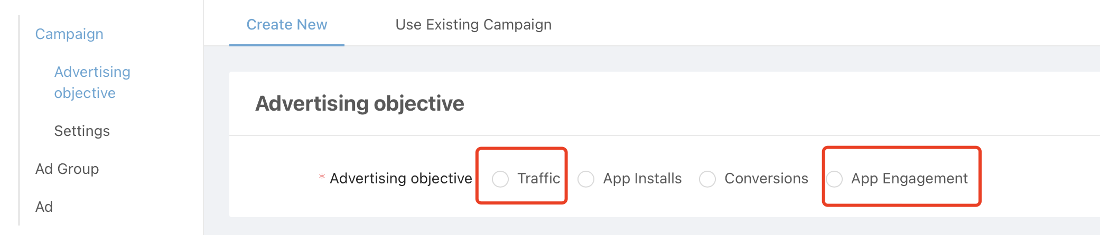The height and width of the screenshot is (235, 1100).
Task: Click the Conversions label text
Action: tap(766, 179)
